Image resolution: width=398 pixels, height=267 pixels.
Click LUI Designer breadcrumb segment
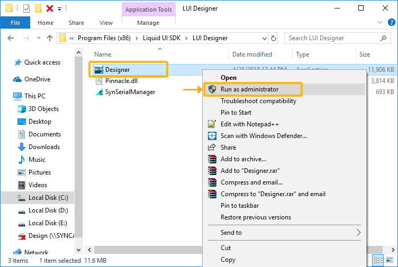[210, 38]
